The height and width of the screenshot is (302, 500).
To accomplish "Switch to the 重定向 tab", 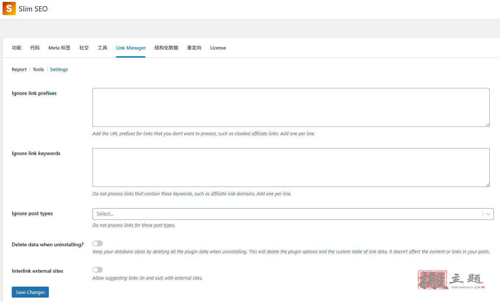I will 194,48.
